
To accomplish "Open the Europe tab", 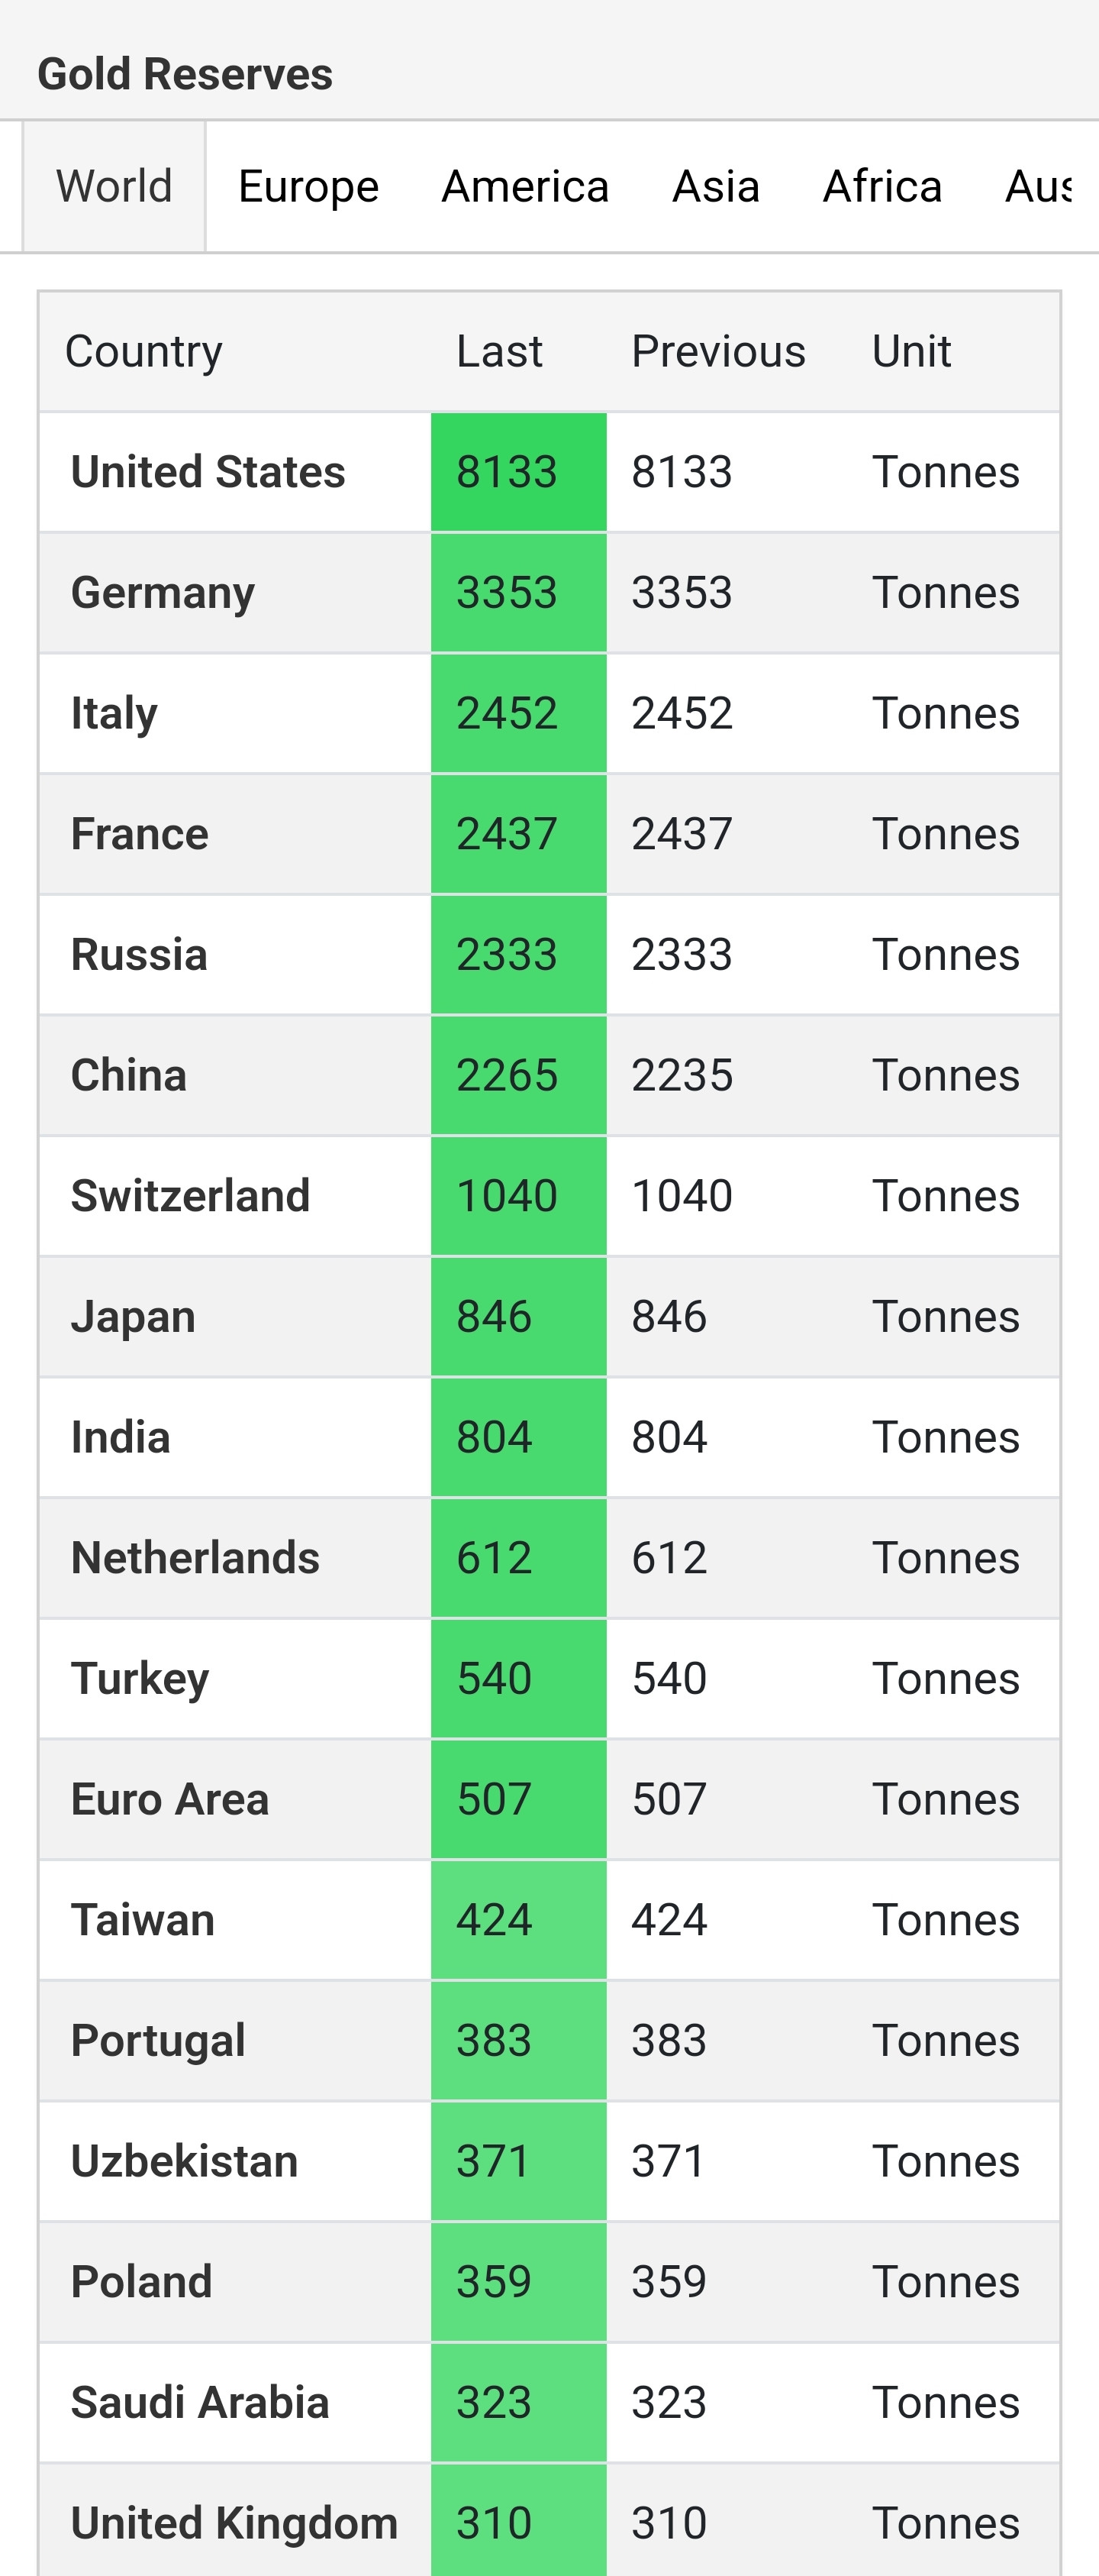I will (308, 187).
